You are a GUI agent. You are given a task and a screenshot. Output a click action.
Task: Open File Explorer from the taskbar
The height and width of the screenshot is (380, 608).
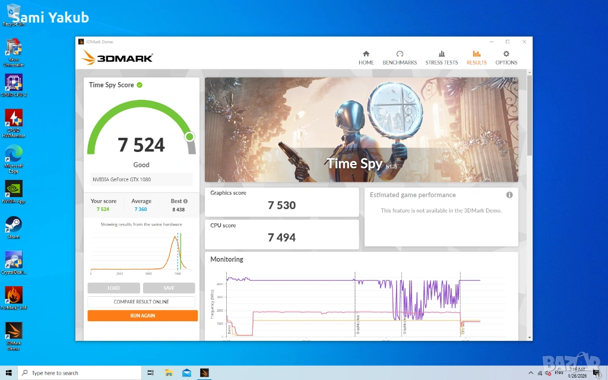point(169,373)
